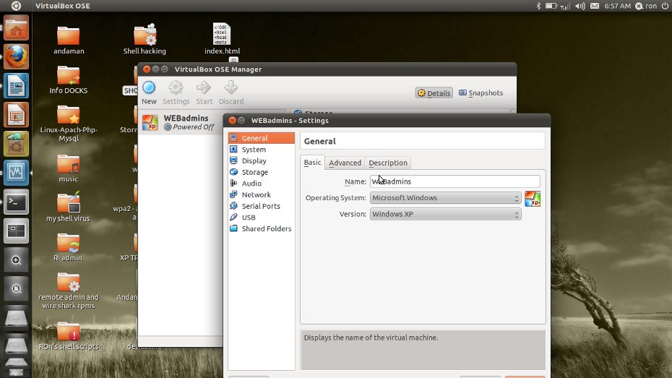
Task: Open the volume indicator in the top panel
Action: click(580, 6)
